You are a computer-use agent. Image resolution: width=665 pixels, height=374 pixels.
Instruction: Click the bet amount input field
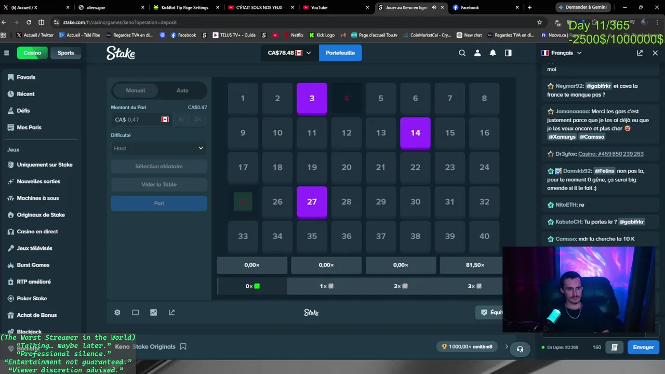(x=142, y=119)
